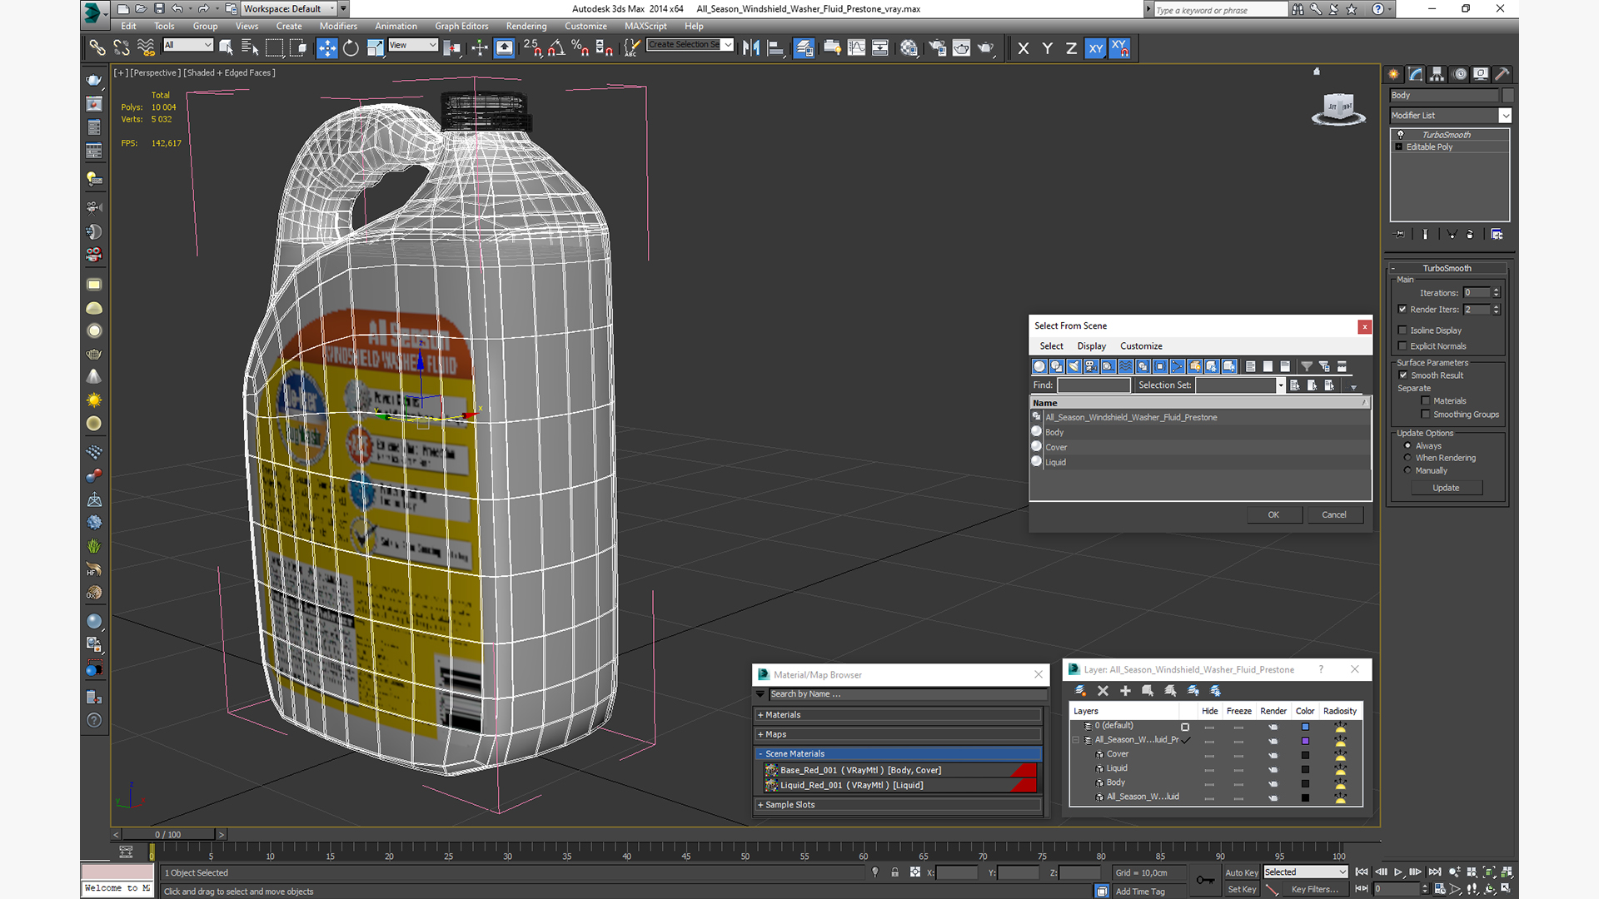This screenshot has width=1599, height=899.
Task: Open the reference coordinate View dropdown
Action: tap(413, 45)
